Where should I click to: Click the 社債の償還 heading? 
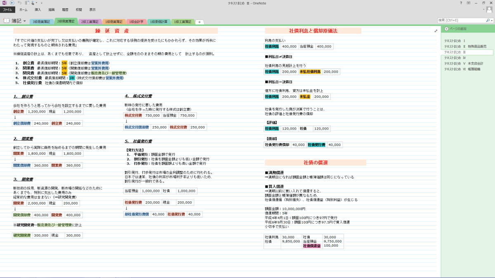[316, 163]
